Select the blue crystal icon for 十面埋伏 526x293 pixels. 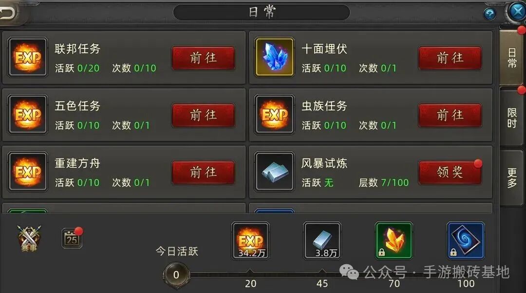(274, 57)
